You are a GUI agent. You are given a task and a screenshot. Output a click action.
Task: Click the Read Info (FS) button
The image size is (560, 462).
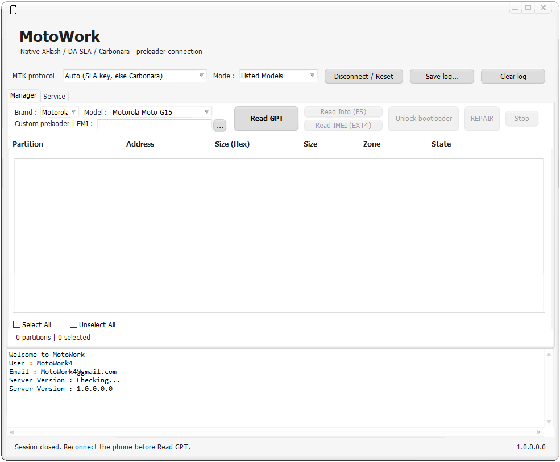tap(343, 112)
